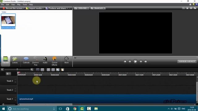Jump to previous clip in preview
This screenshot has width=198, height=111.
(x=125, y=61)
